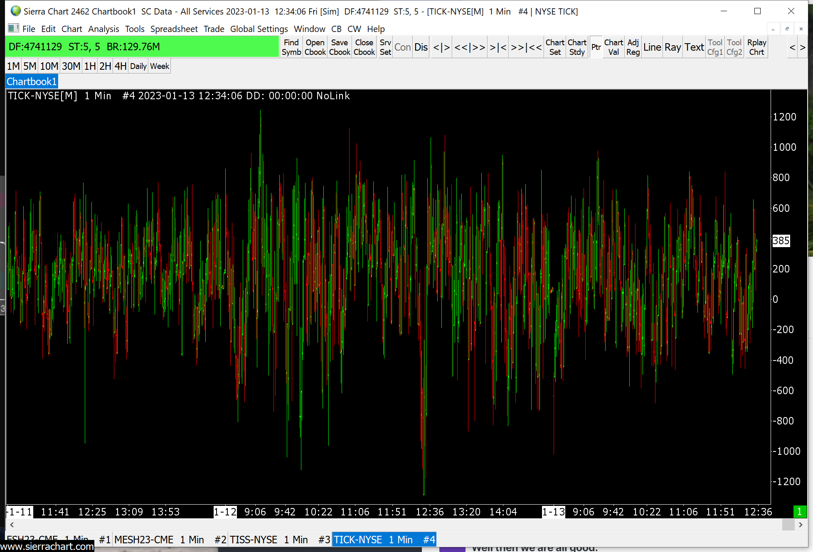The height and width of the screenshot is (552, 813).
Task: Switch to the 5M timeframe button
Action: click(x=30, y=66)
